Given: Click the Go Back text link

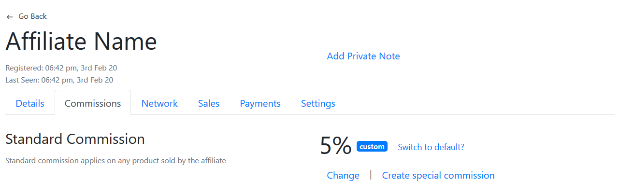Looking at the screenshot, I should 32,16.
